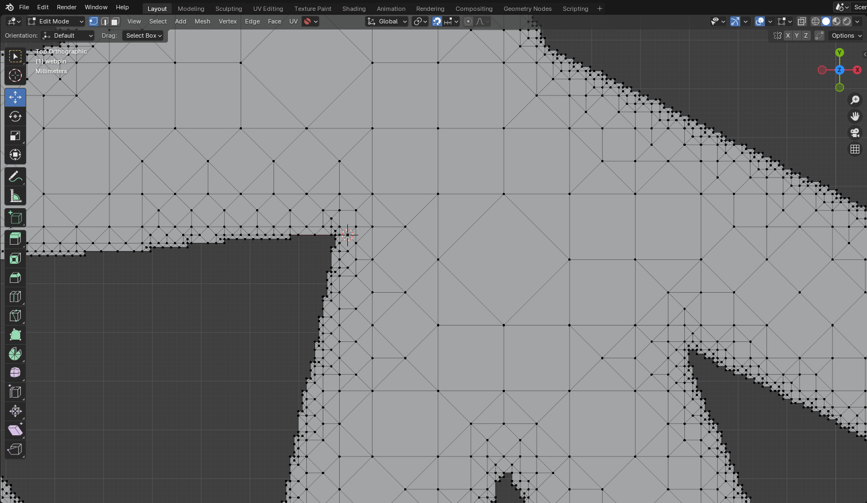Pick the Shear tool

(x=15, y=430)
